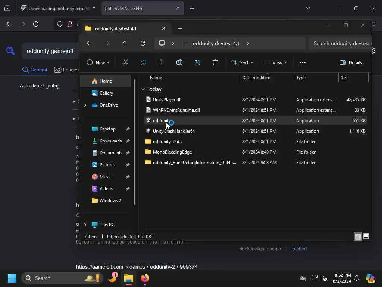The width and height of the screenshot is (382, 287).
Task: Select Home in navigation pane
Action: tap(106, 81)
